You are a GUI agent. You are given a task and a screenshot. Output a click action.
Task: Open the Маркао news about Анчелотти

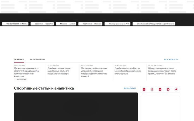click(x=27, y=72)
